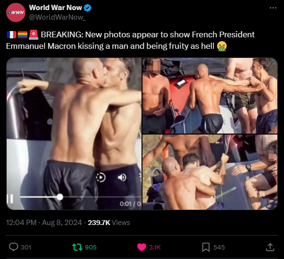Viewport: 284px width, 259px height.
Task: Click the circular playback speed icon
Action: point(101,177)
